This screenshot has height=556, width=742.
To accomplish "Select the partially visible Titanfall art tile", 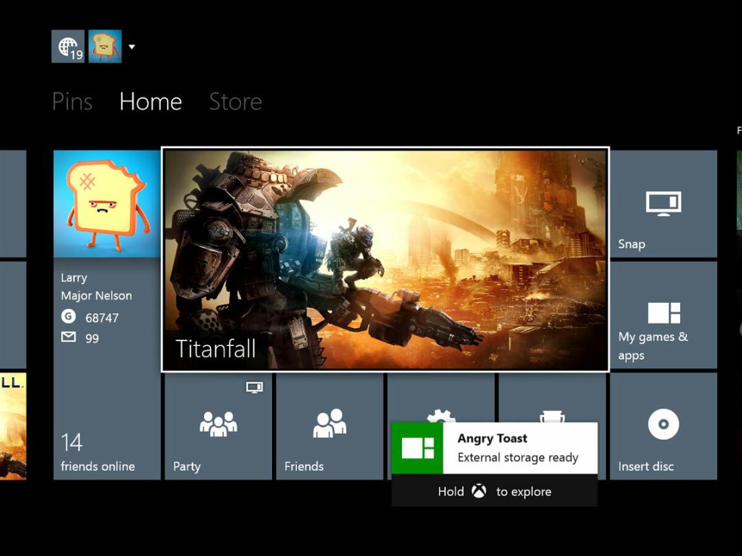I will point(13,426).
